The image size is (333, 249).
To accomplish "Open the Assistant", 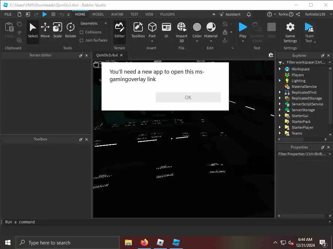I will pos(230,14).
